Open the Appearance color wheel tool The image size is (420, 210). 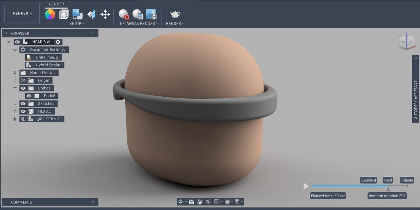(x=50, y=14)
